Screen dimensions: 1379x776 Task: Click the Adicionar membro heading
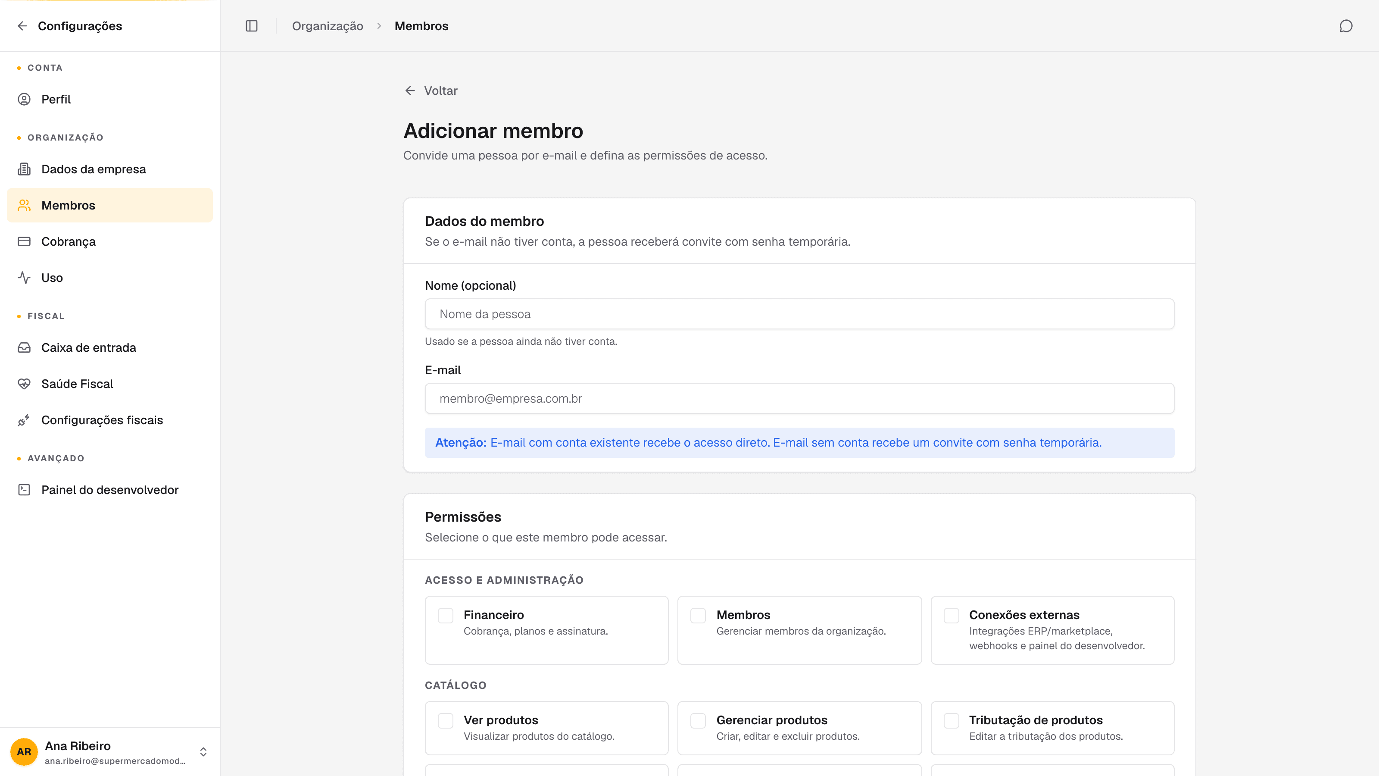point(493,131)
